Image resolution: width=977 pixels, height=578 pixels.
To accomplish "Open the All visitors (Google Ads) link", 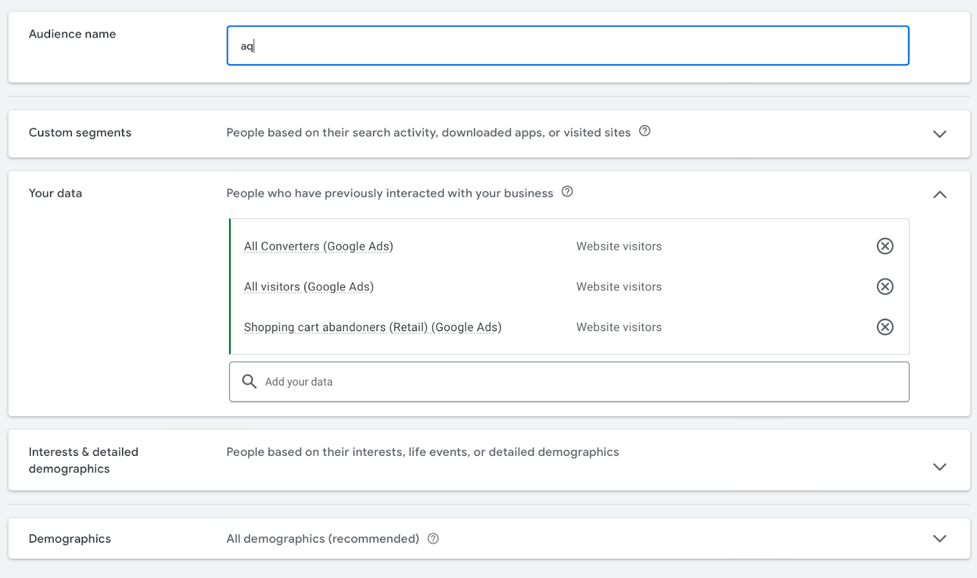I will [x=308, y=287].
